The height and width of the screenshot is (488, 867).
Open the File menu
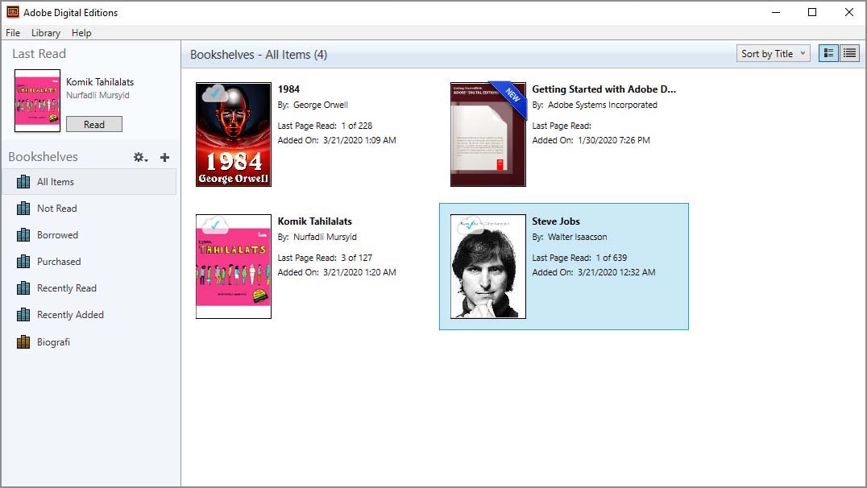[x=13, y=33]
